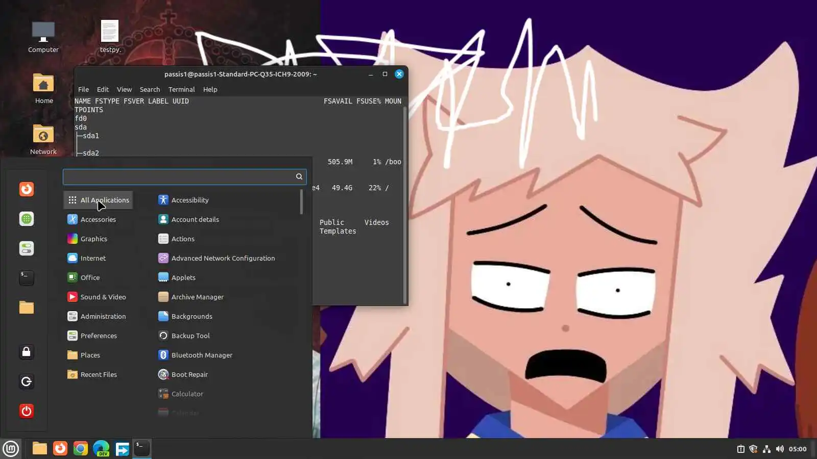Image resolution: width=817 pixels, height=459 pixels.
Task: Open the terminal's Search menu
Action: pyautogui.click(x=150, y=89)
